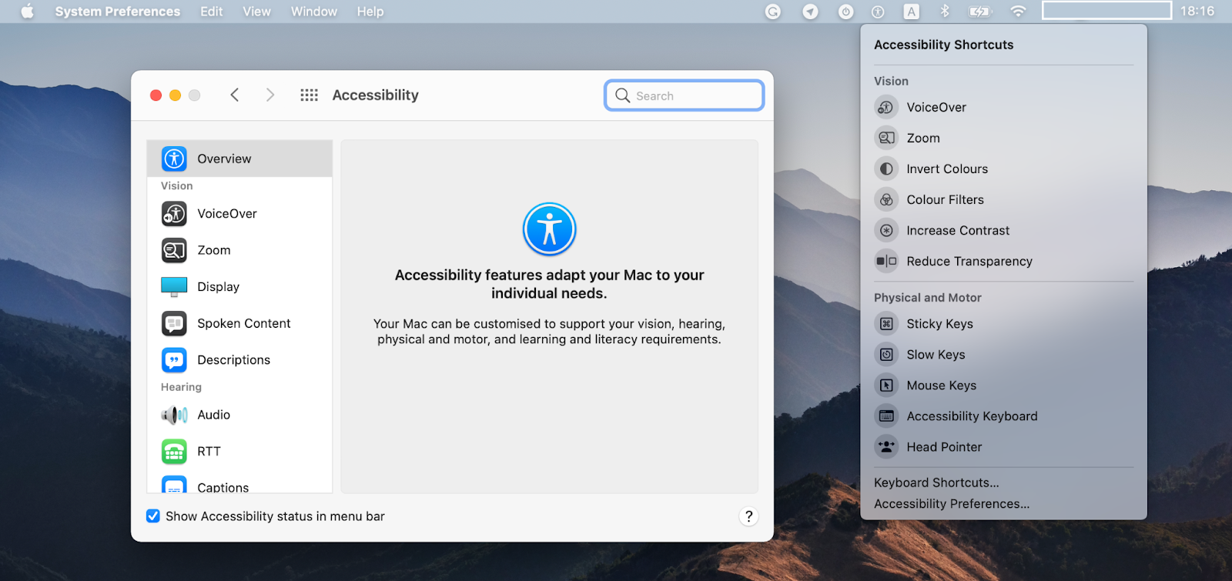The width and height of the screenshot is (1232, 581).
Task: Go back with the left chevron
Action: click(x=235, y=95)
